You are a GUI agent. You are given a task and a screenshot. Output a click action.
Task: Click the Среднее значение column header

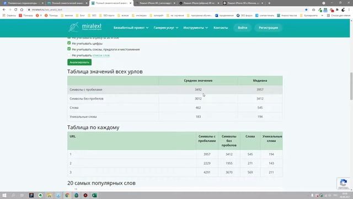click(x=198, y=81)
